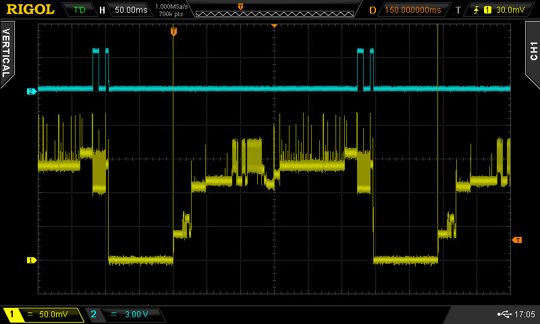Click the orange D delay label
Viewport: 540px width, 324px height.
tap(373, 10)
